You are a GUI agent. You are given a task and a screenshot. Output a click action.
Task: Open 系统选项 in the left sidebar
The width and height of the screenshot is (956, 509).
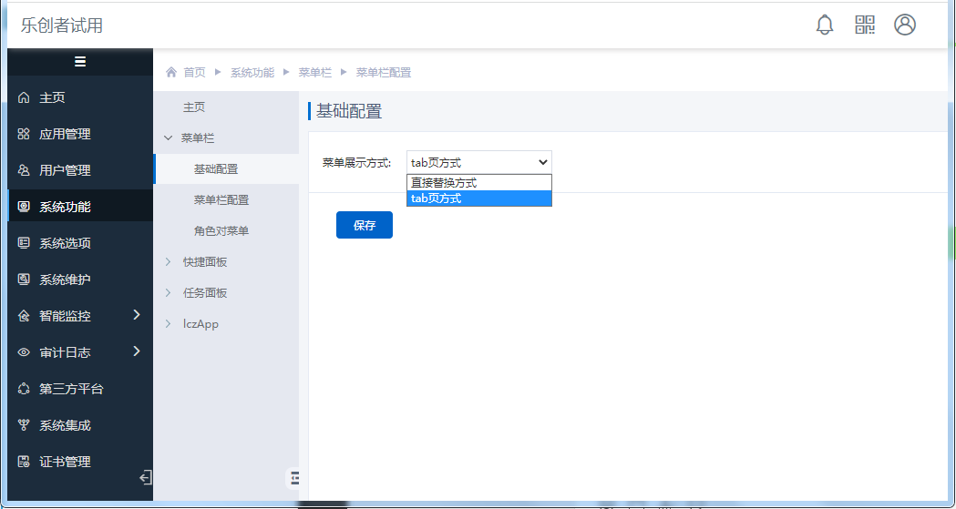[x=65, y=243]
